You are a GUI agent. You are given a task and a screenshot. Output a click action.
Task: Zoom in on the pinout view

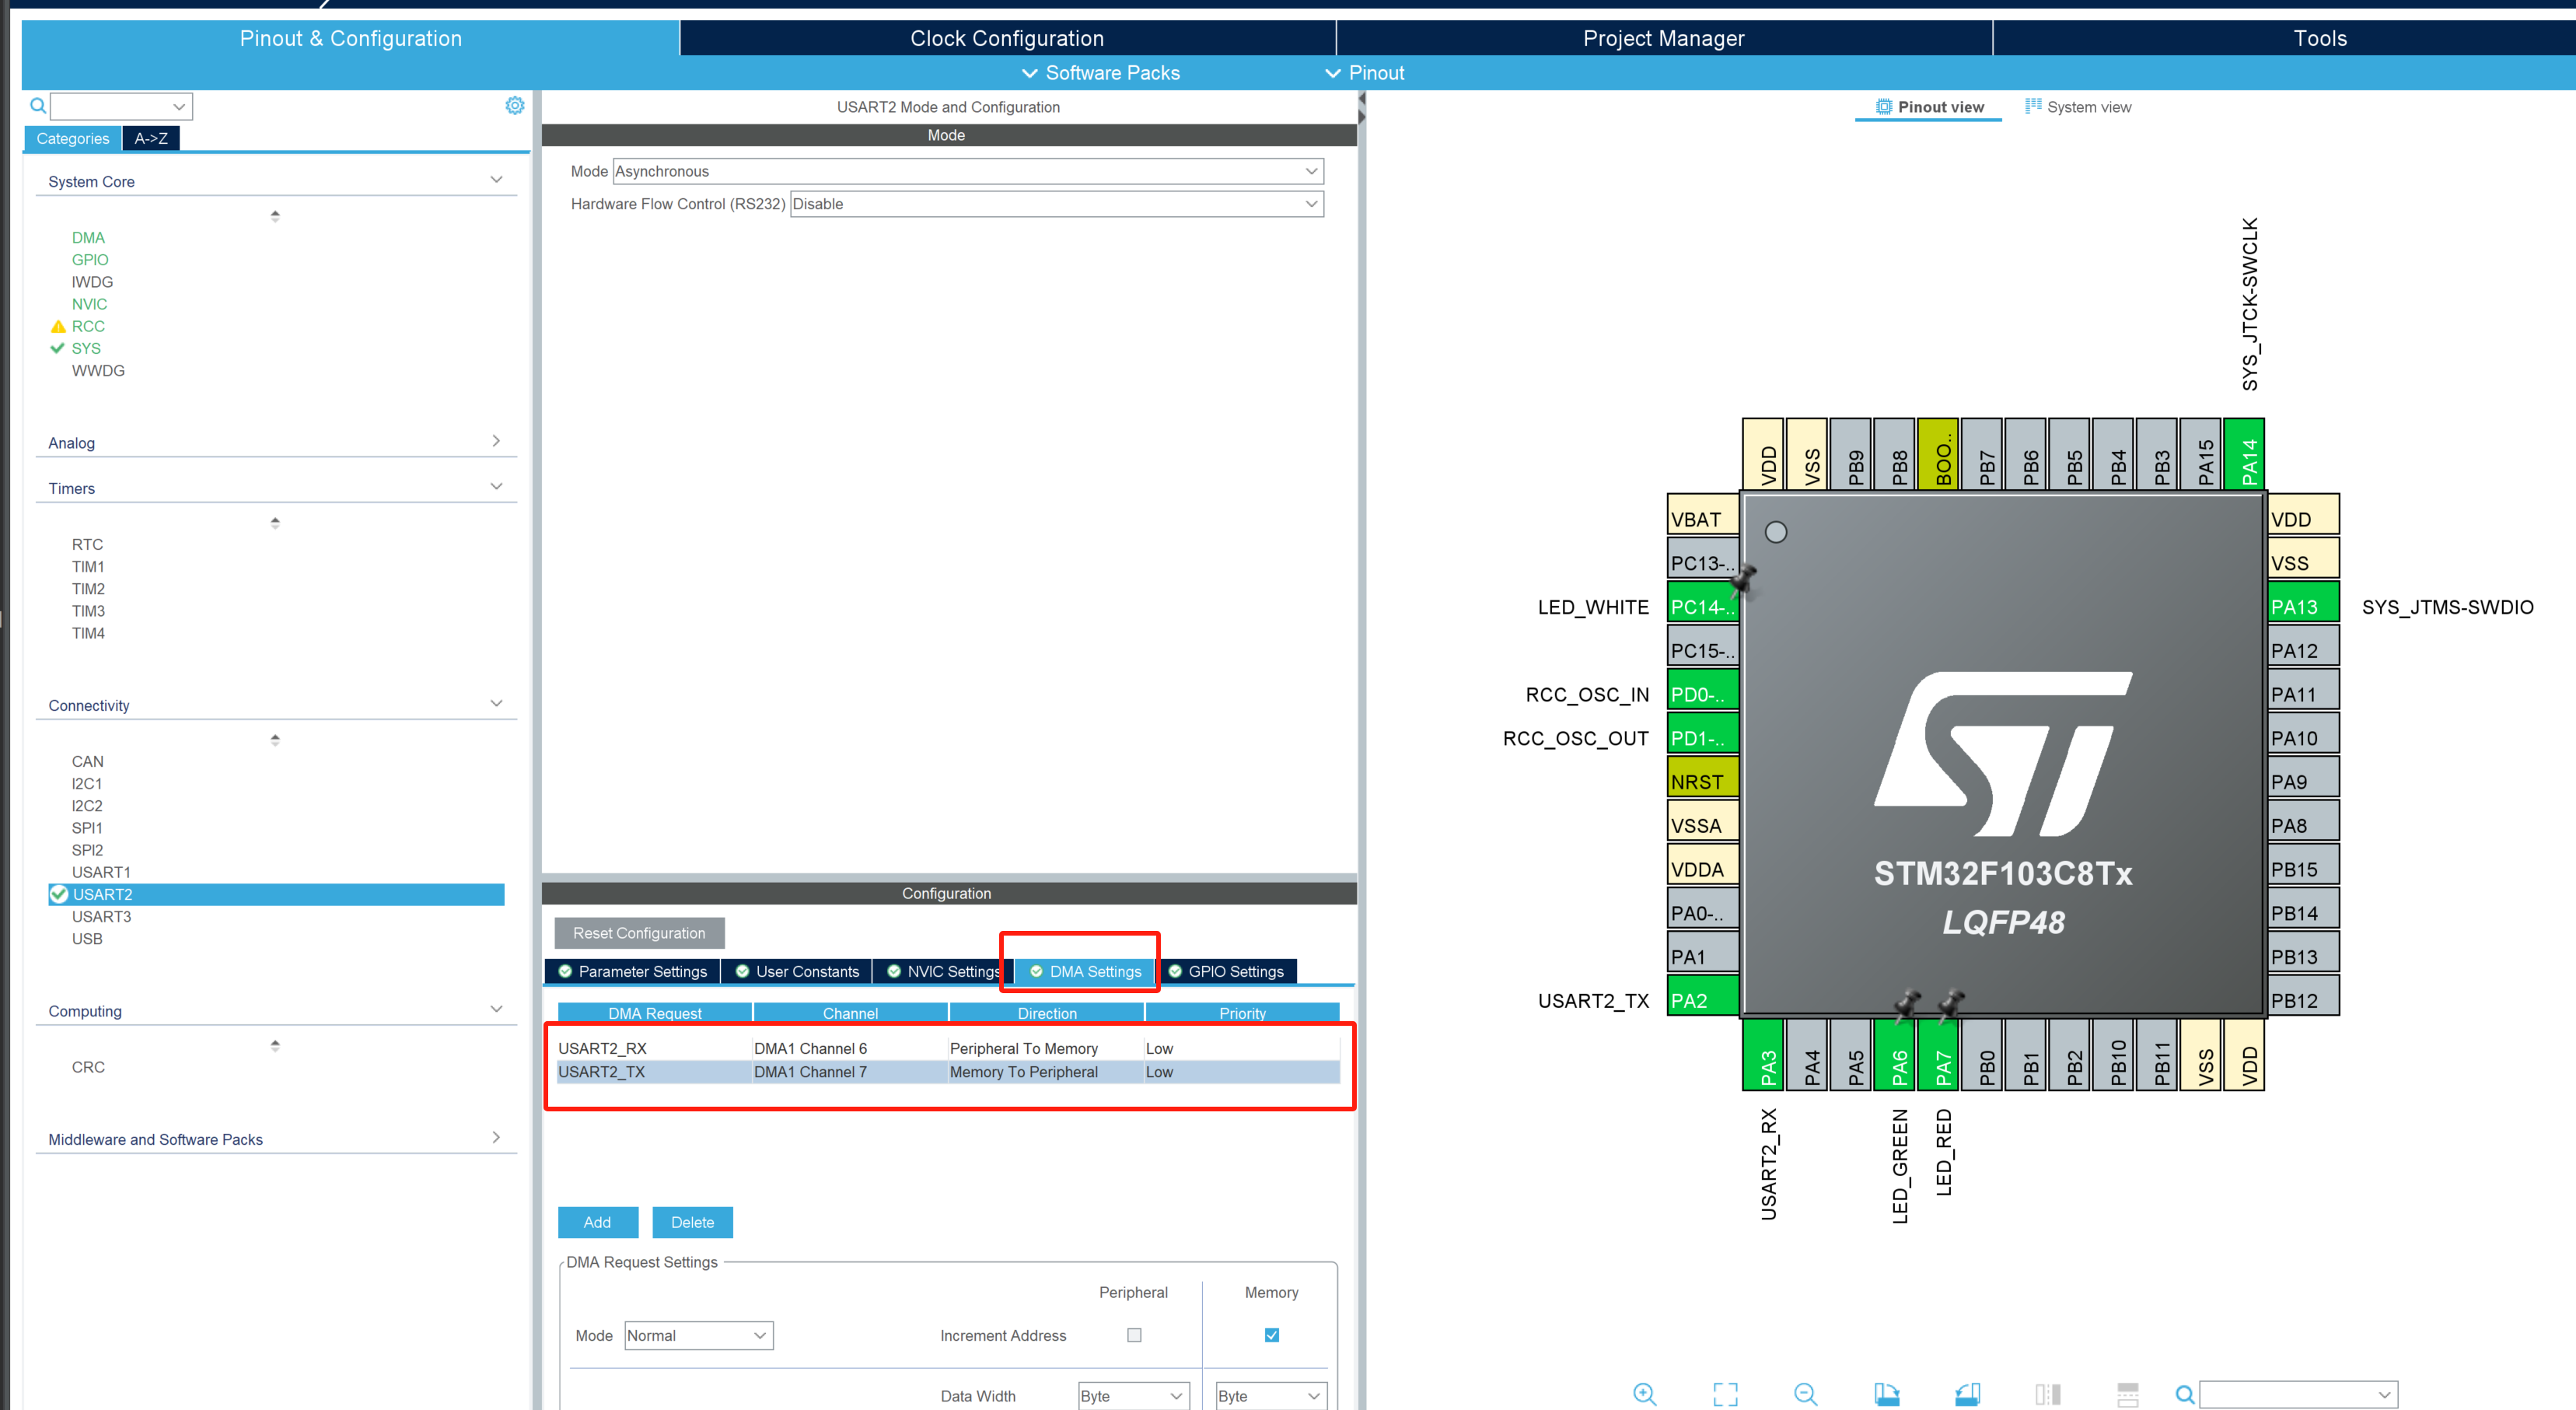point(1645,1393)
